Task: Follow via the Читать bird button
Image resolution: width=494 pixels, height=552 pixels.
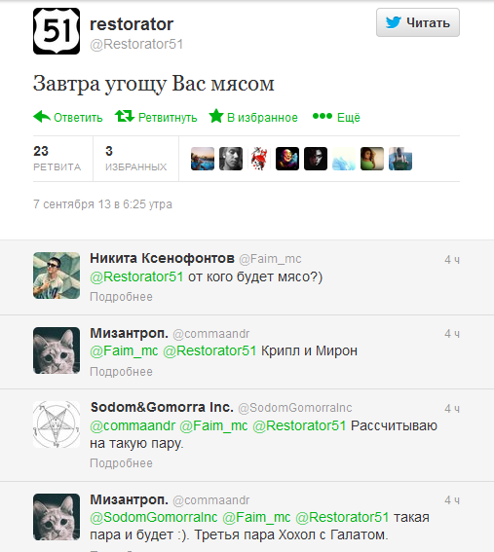Action: point(418,22)
